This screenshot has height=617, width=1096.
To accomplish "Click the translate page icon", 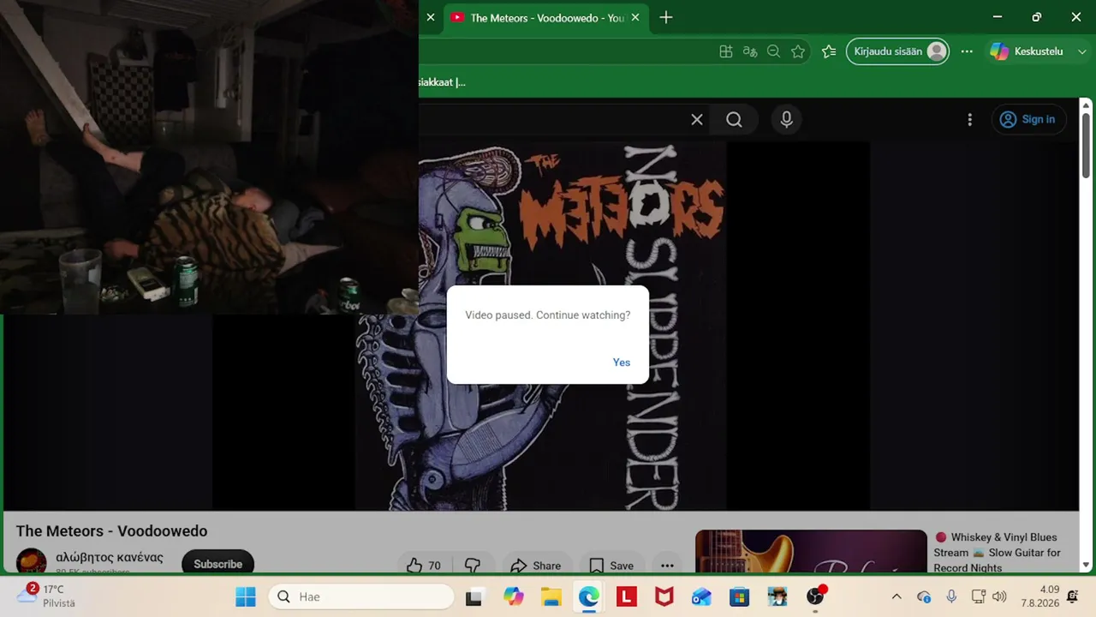I will point(750,51).
